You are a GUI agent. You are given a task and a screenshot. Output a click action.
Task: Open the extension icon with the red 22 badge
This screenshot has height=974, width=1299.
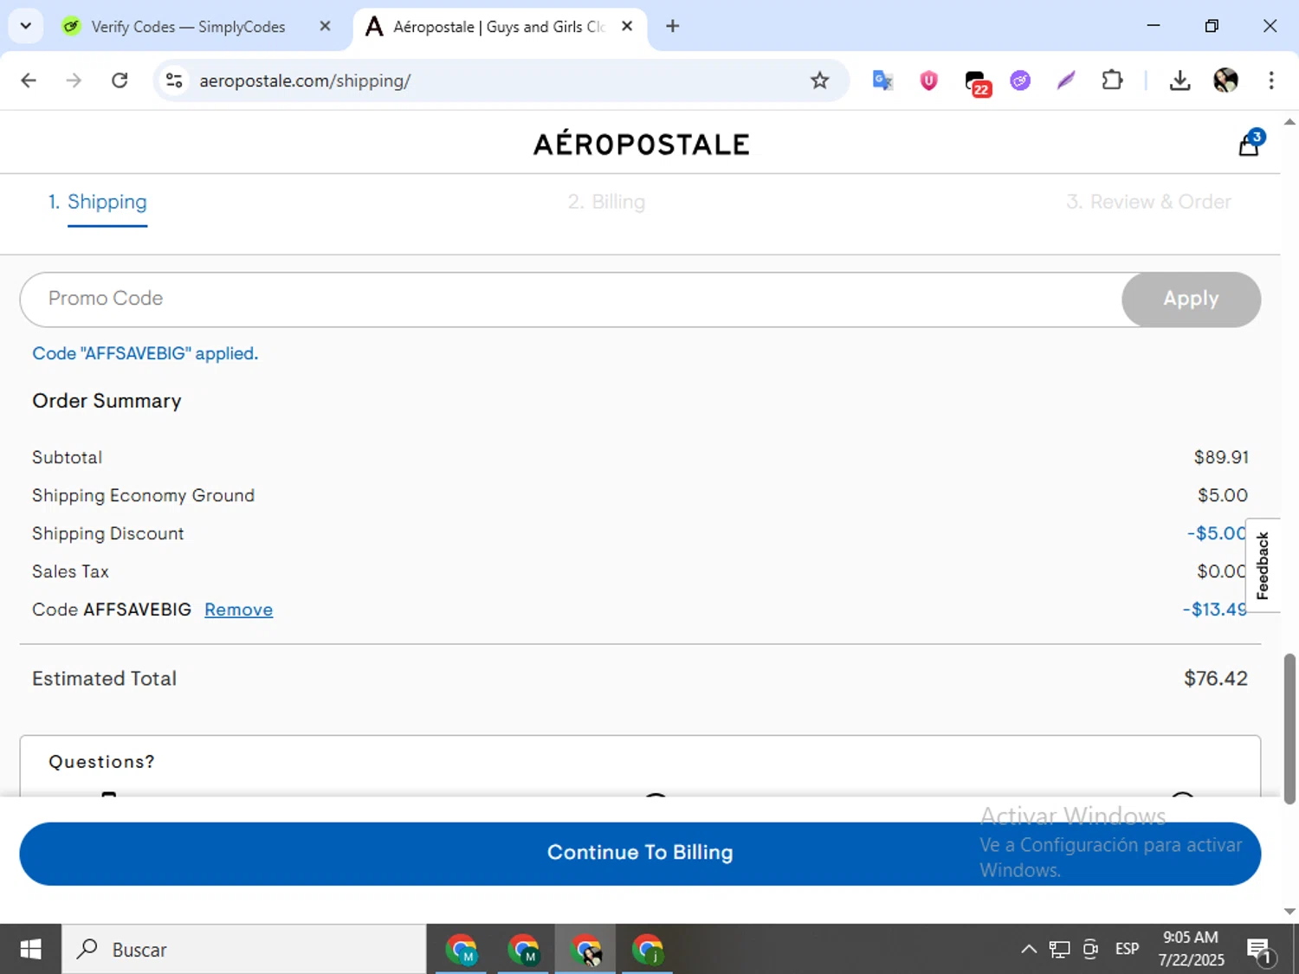977,82
